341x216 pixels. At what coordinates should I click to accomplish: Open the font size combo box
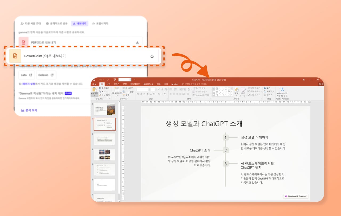[153, 90]
